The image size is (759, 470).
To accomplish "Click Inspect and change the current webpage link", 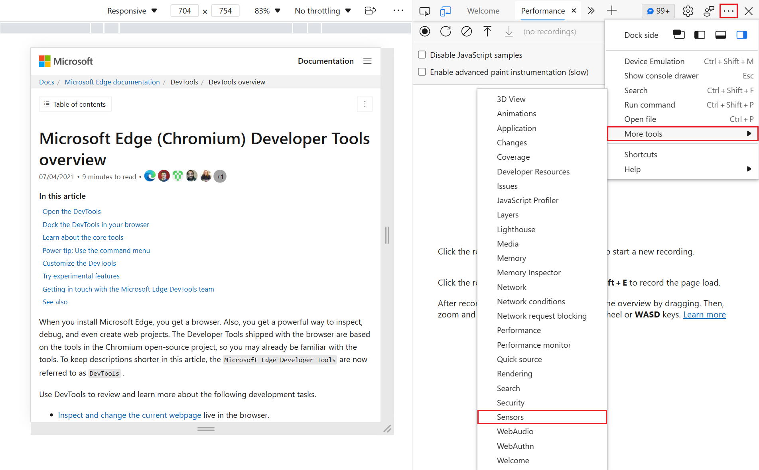I will click(130, 415).
